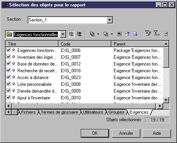Click the Deselect All icon
Image resolution: width=177 pixels, height=143 pixels.
pyautogui.click(x=106, y=34)
